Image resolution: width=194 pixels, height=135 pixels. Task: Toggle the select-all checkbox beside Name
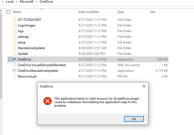click(x=8, y=12)
